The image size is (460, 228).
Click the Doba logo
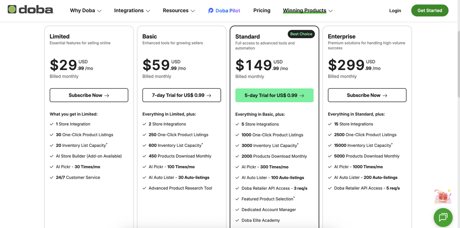31,10
